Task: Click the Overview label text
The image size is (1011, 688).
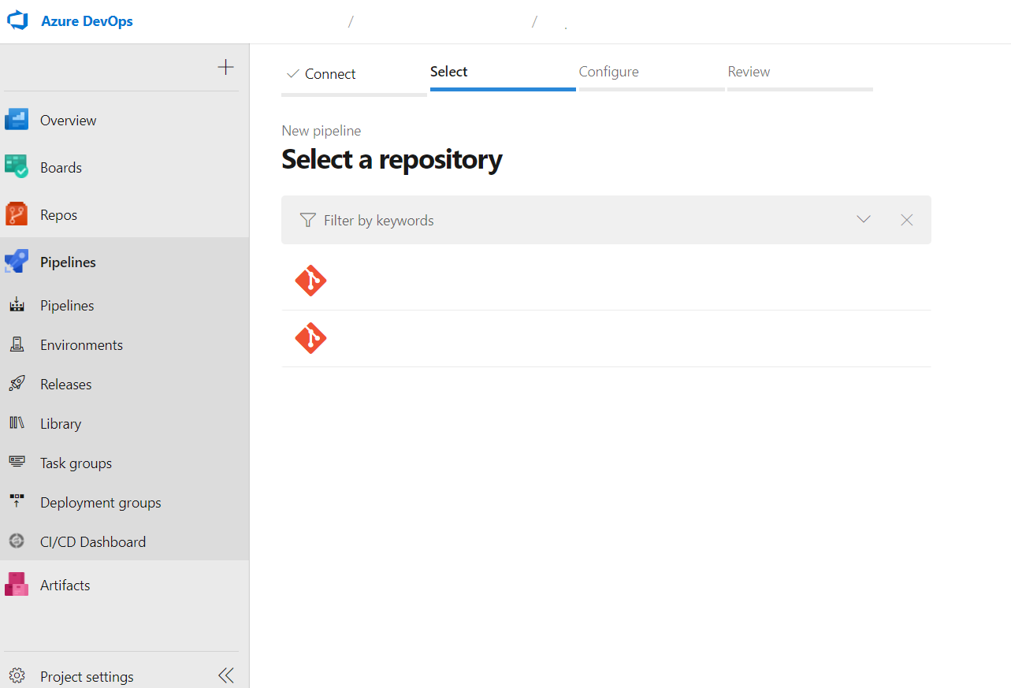Action: (68, 121)
